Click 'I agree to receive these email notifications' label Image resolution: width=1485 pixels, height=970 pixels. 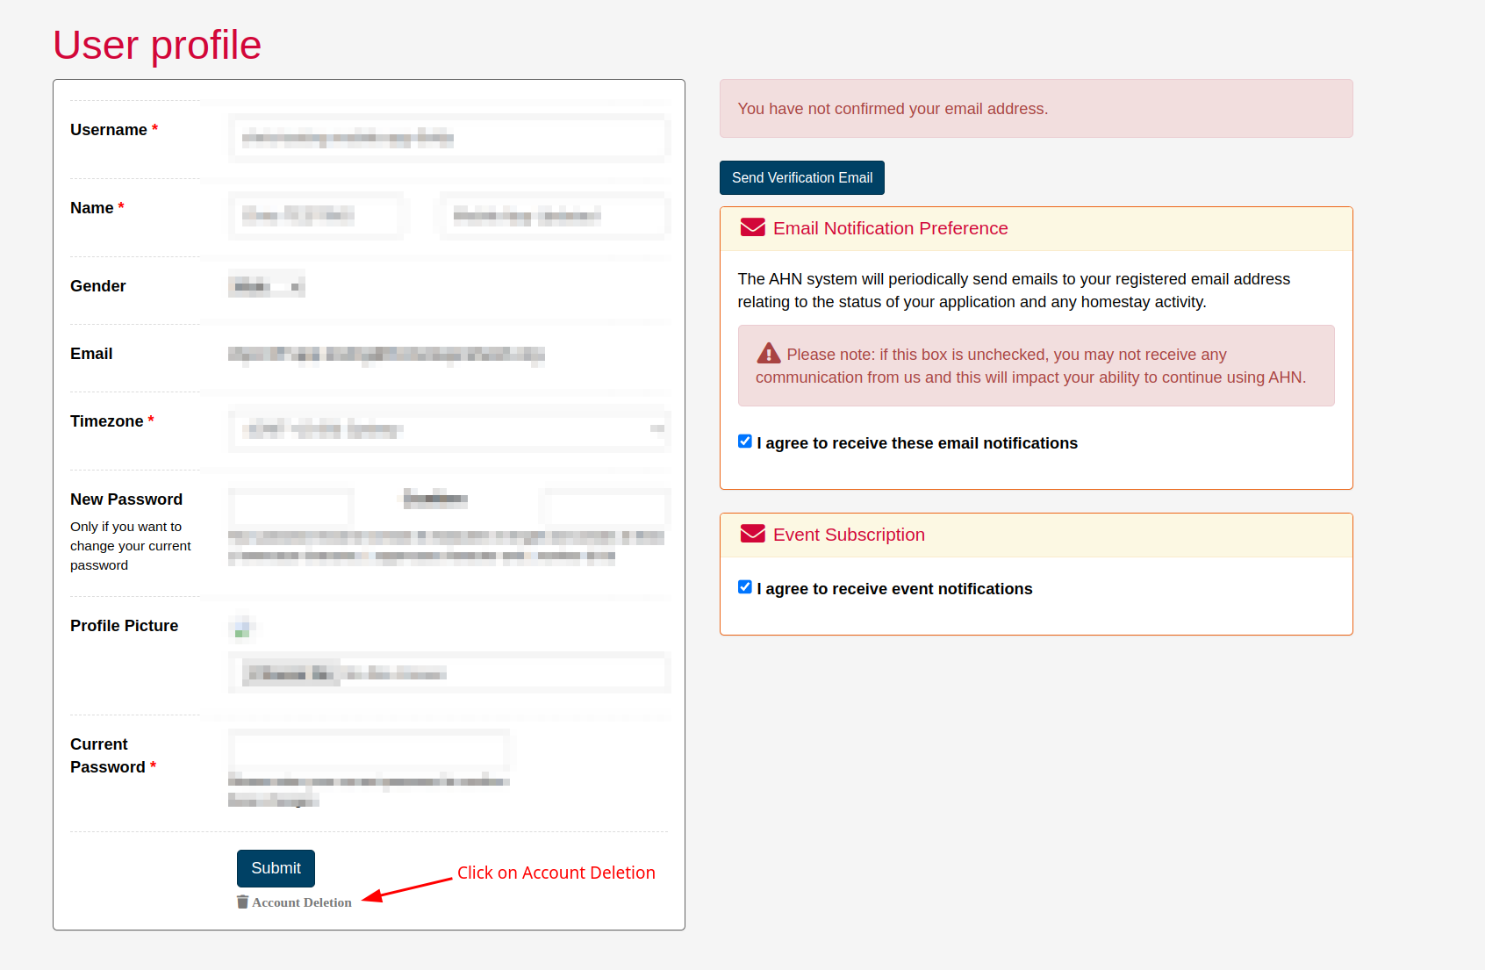[x=917, y=443]
